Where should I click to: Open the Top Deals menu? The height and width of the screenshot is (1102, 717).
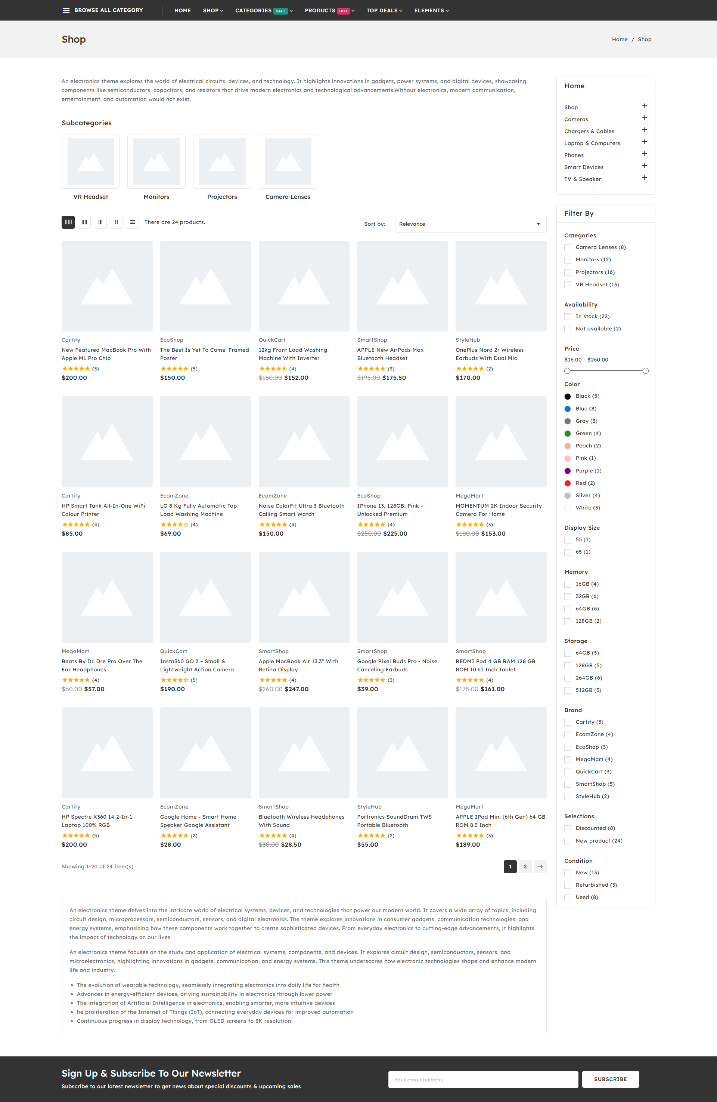tap(384, 10)
